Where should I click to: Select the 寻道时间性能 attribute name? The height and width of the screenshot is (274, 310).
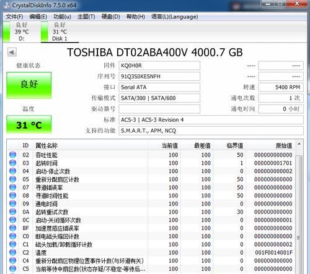[x=52, y=195]
